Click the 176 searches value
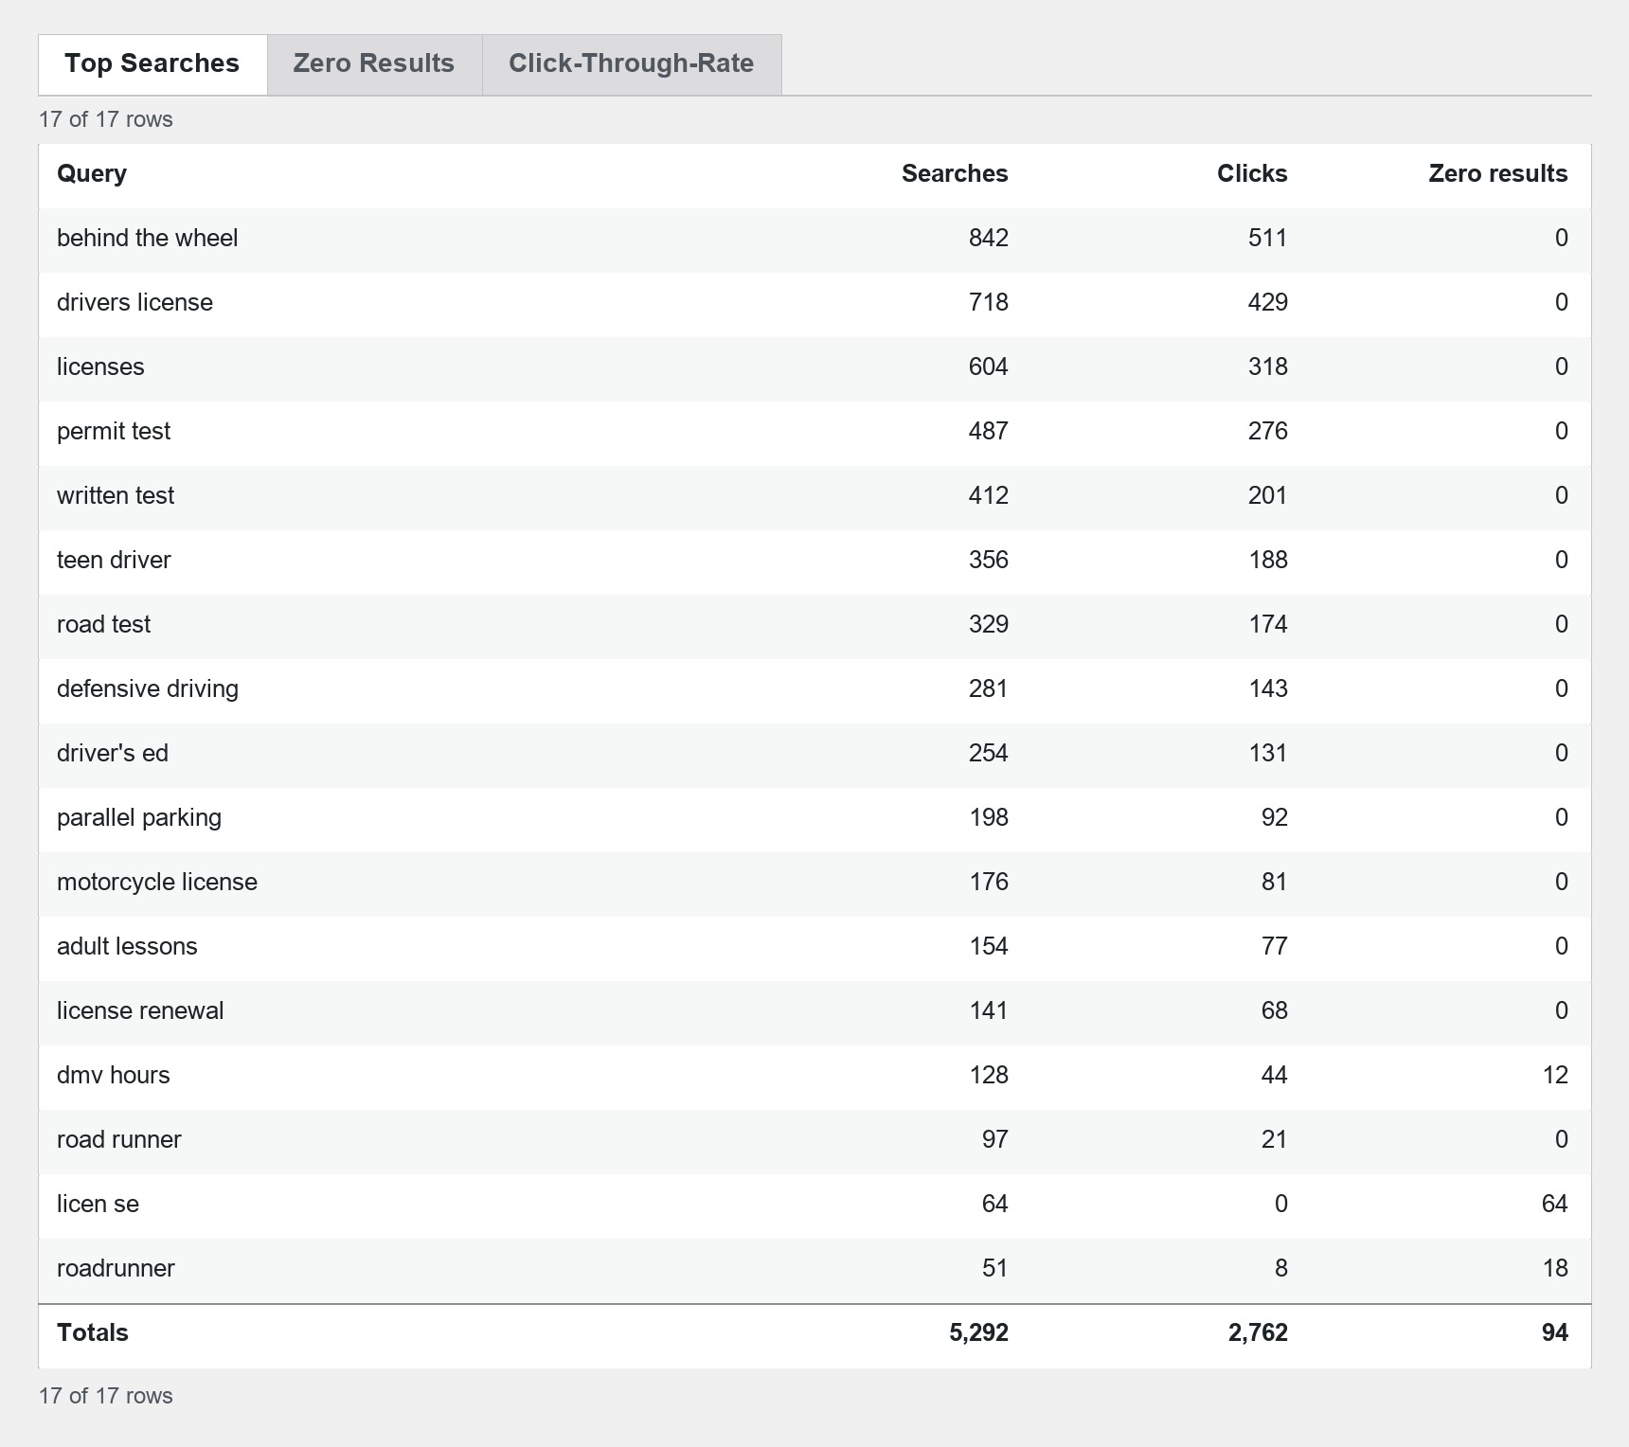The height and width of the screenshot is (1447, 1629). pyautogui.click(x=989, y=883)
